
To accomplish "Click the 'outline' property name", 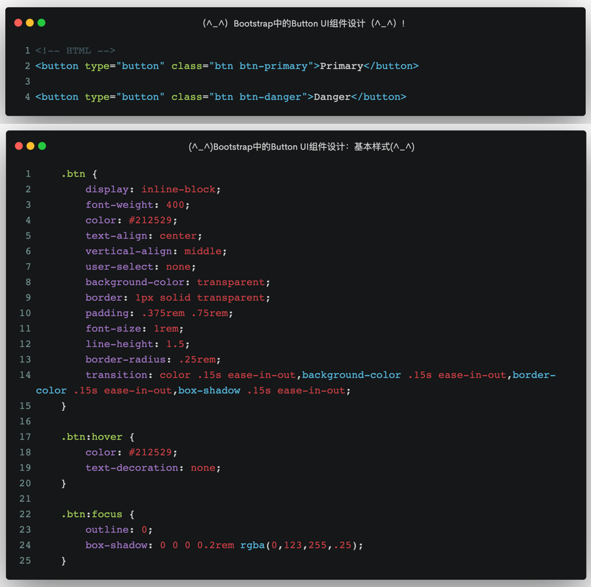I will 107,530.
